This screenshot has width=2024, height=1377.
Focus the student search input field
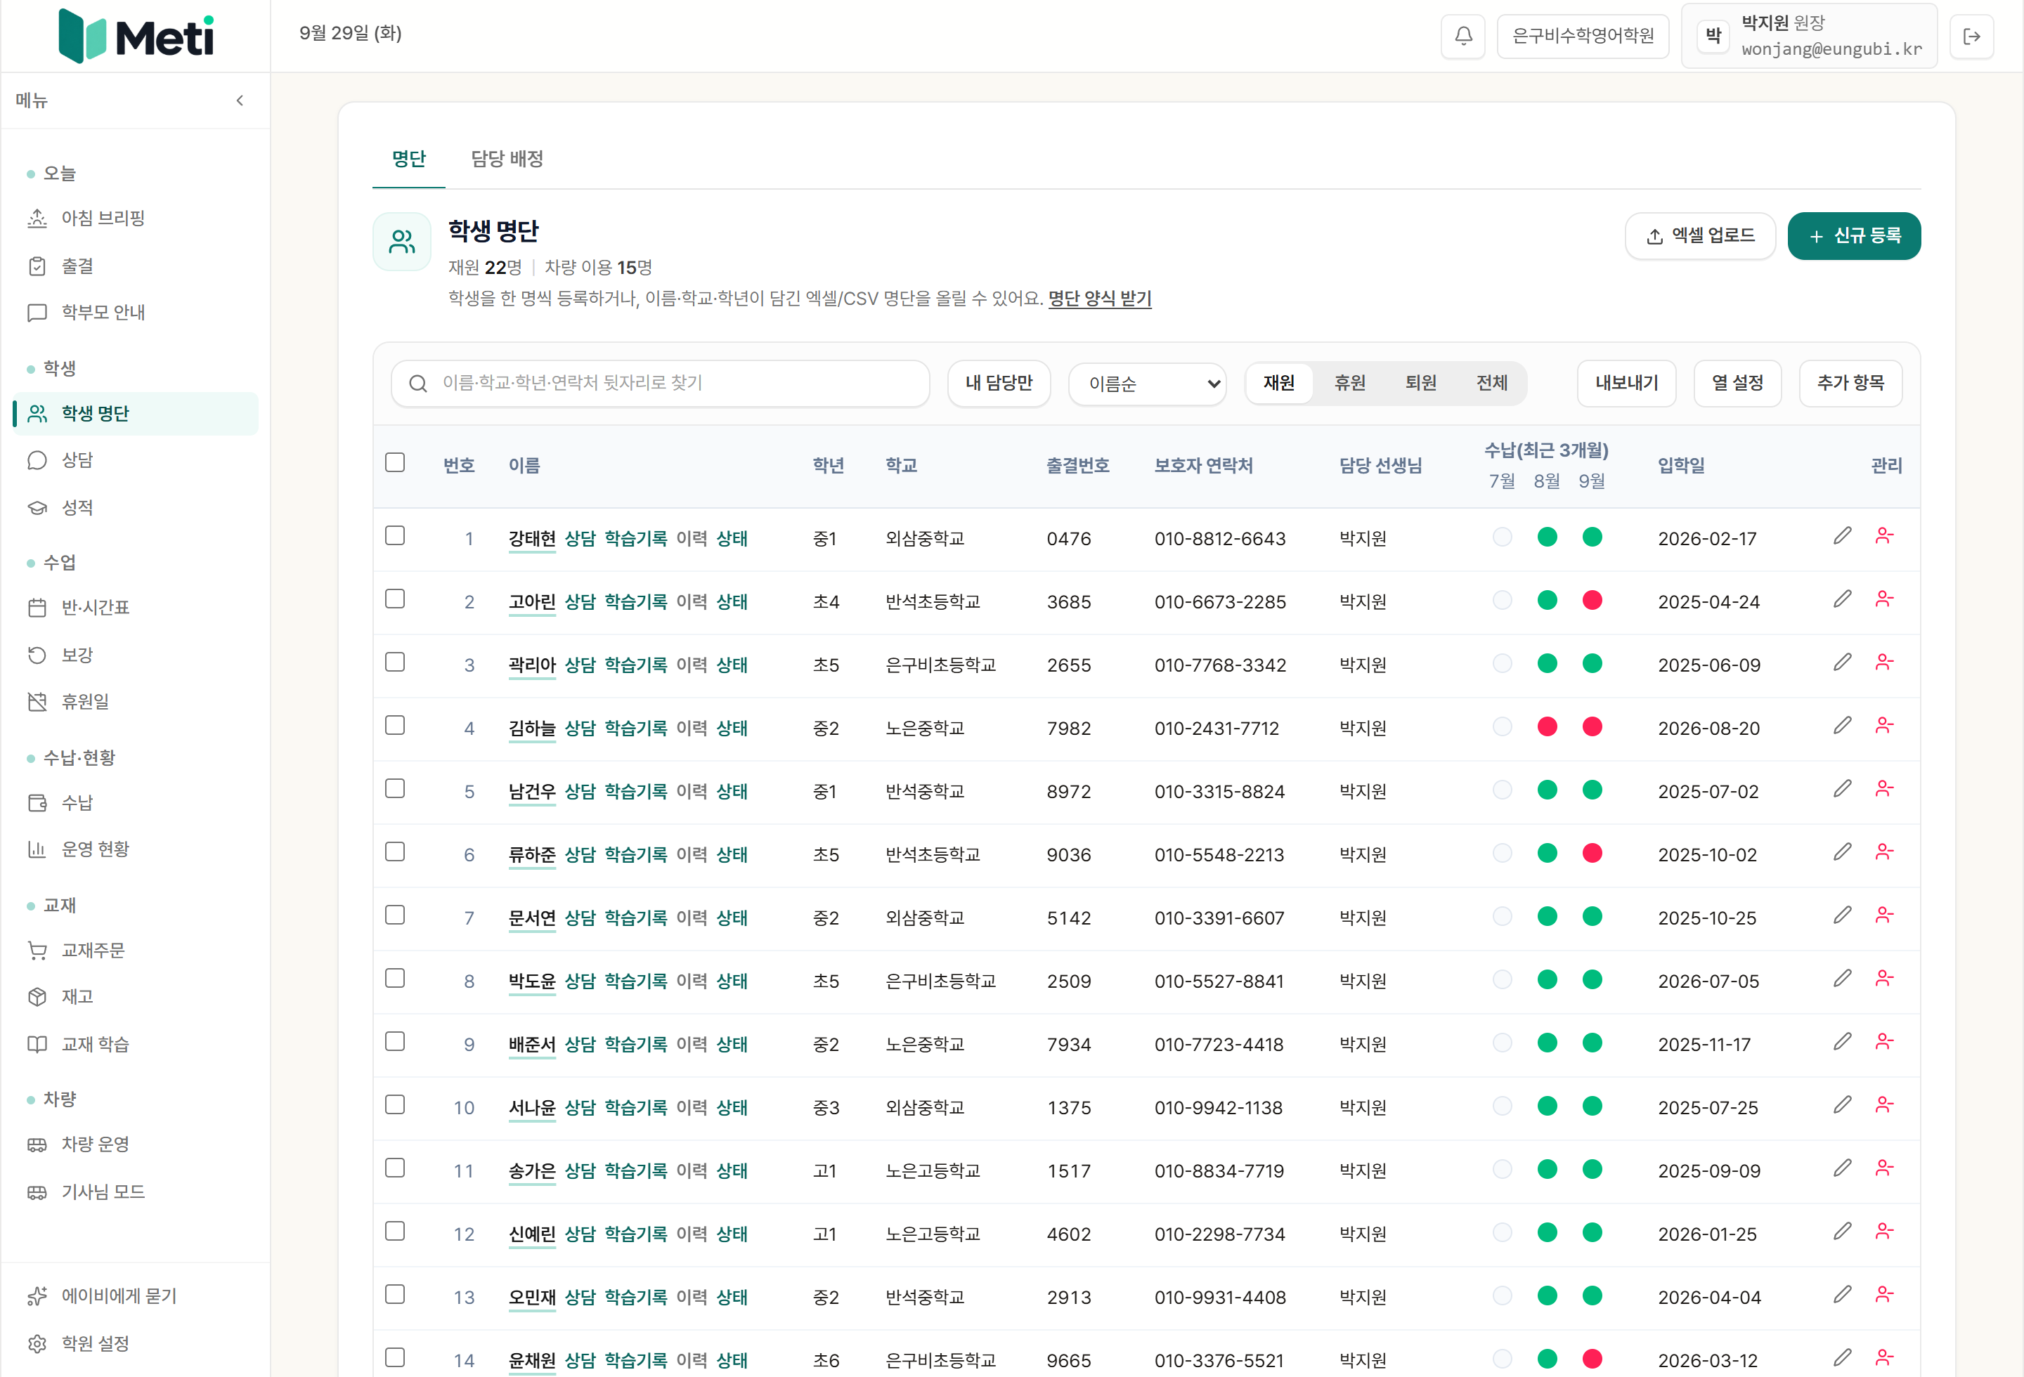pos(660,384)
